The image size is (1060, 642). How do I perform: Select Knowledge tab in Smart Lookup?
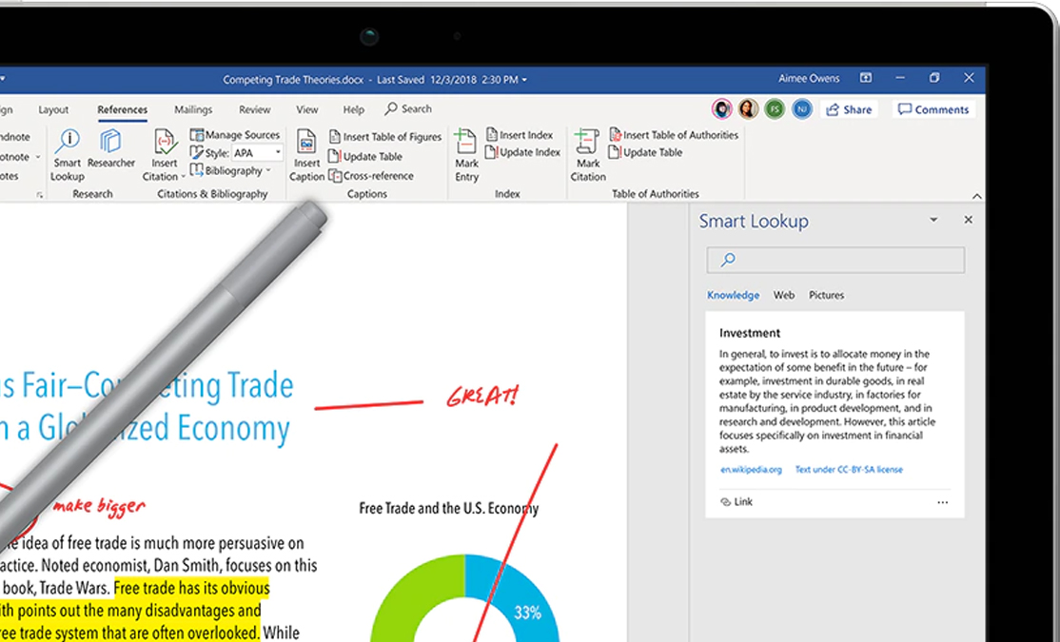733,295
